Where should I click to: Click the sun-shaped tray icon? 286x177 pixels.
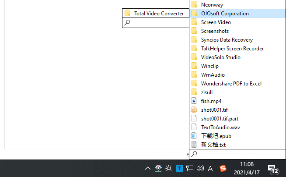(169, 168)
